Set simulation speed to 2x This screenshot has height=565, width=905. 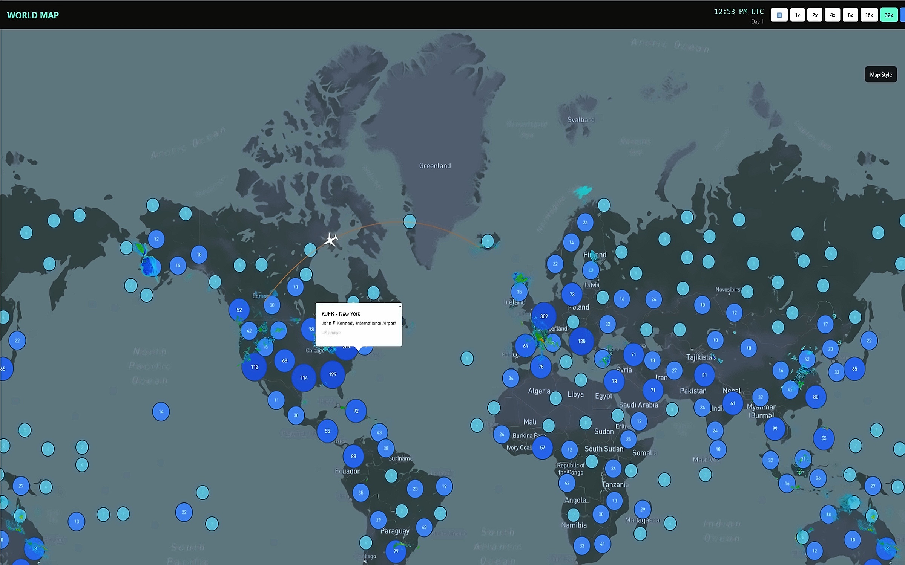pos(814,15)
